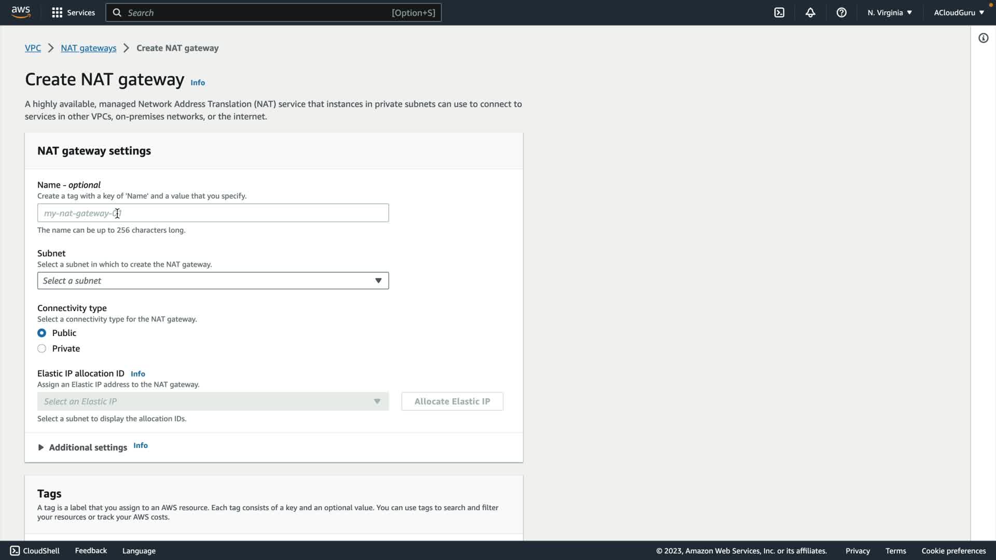The width and height of the screenshot is (996, 560).
Task: Click the Allocate Elastic IP button
Action: click(x=452, y=401)
